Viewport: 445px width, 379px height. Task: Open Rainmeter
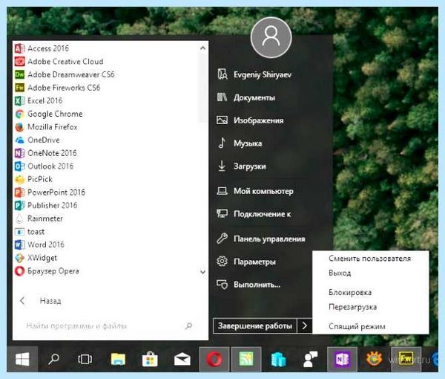(39, 218)
